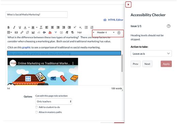Viewport: 177px width, 124px height.
Task: Follow the 'graphic' hyperlink in the text
Action: (26, 47)
